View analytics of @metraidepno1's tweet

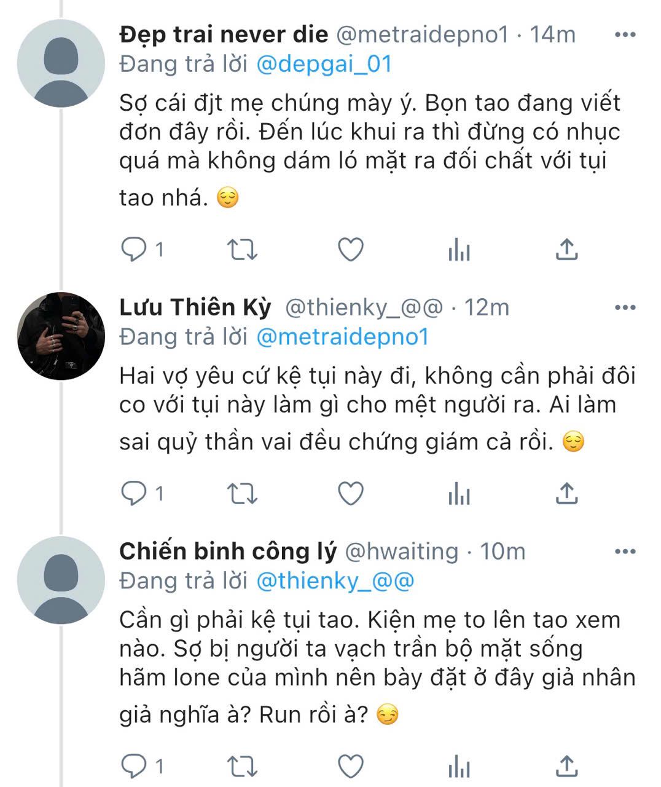tap(459, 250)
